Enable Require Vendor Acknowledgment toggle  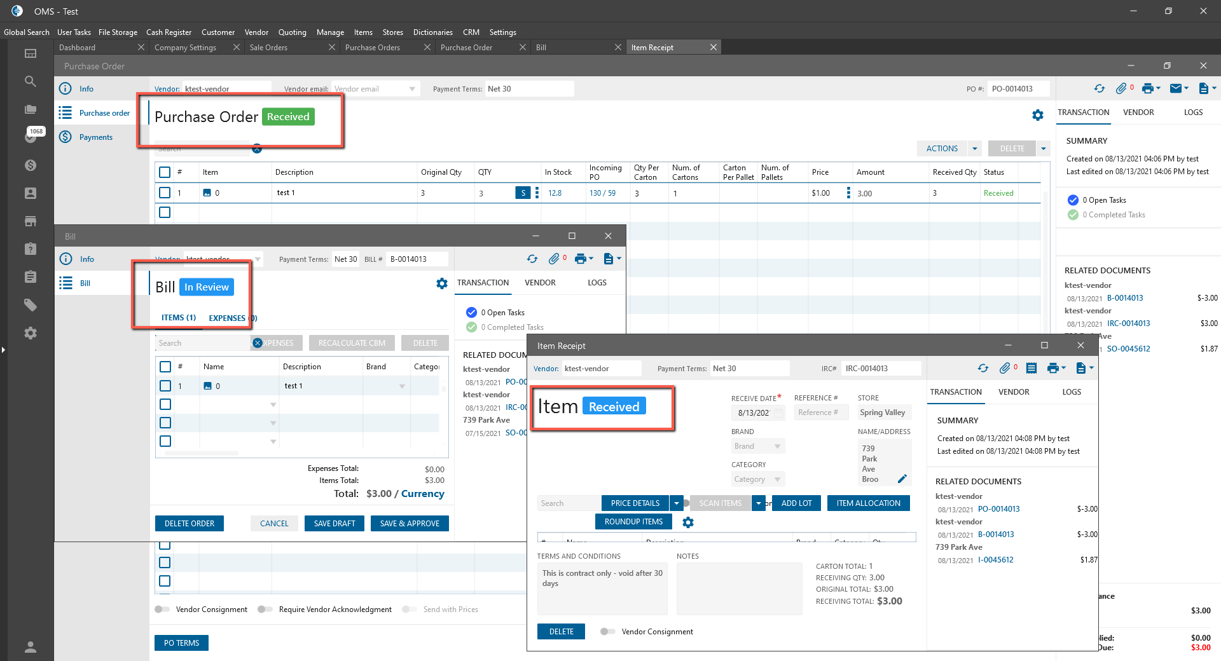coord(265,610)
